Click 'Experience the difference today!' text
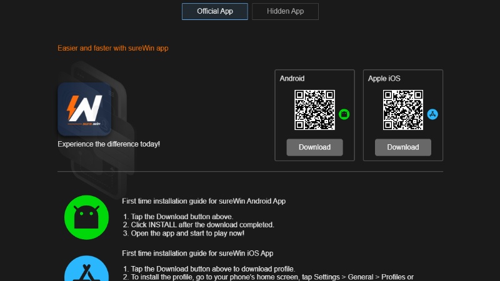500x281 pixels. pos(109,144)
